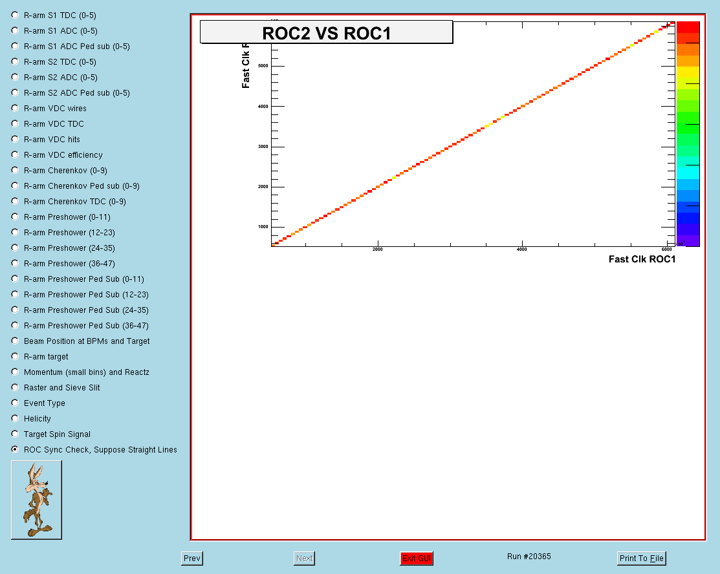Image resolution: width=720 pixels, height=574 pixels.
Task: Choose R-arm target radio button
Action: pyautogui.click(x=15, y=357)
